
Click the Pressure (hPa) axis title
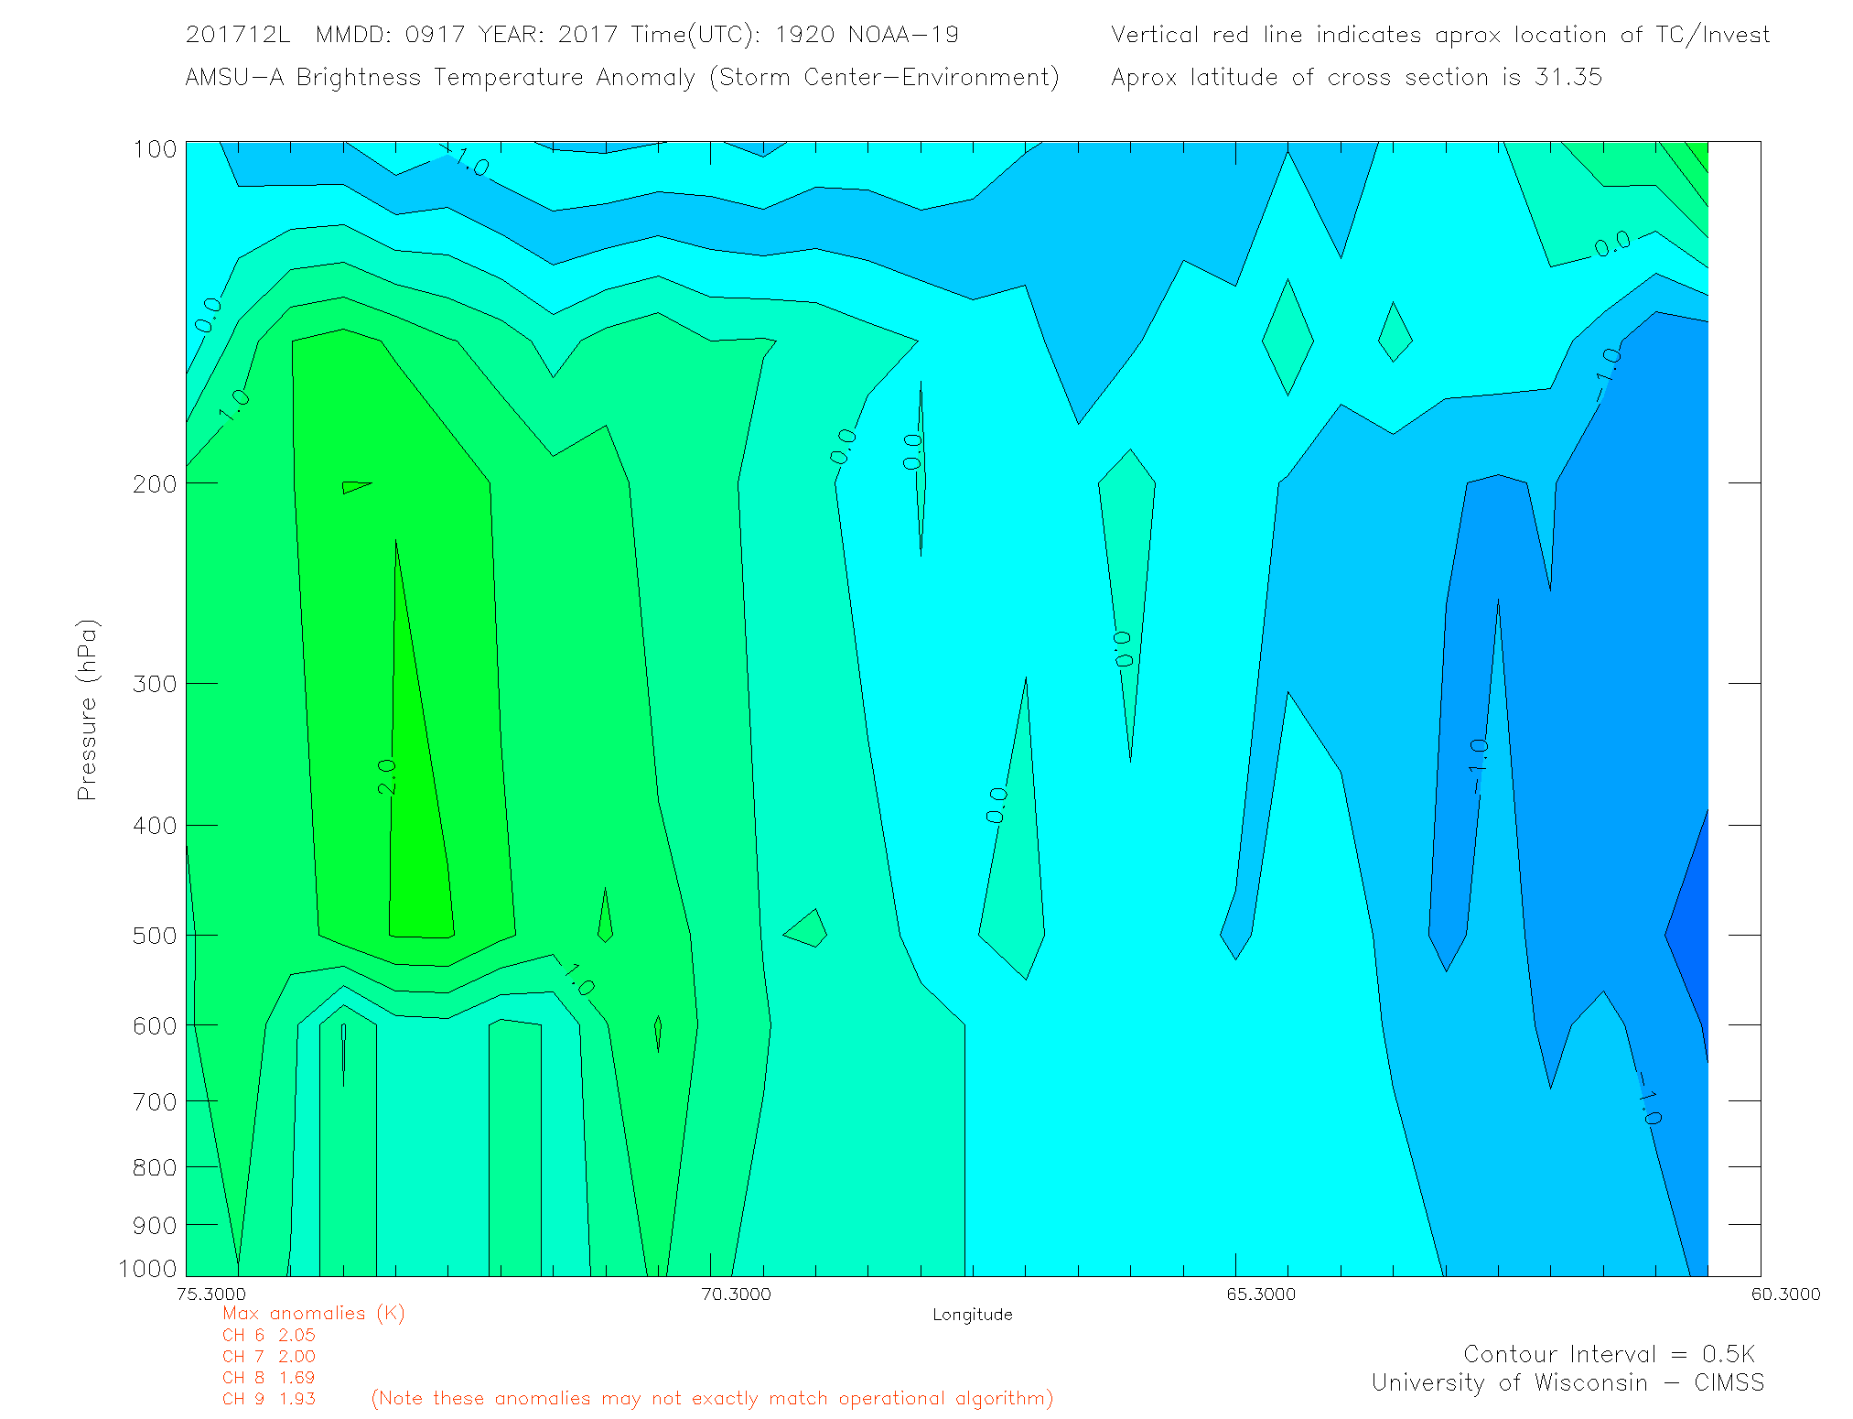click(87, 710)
